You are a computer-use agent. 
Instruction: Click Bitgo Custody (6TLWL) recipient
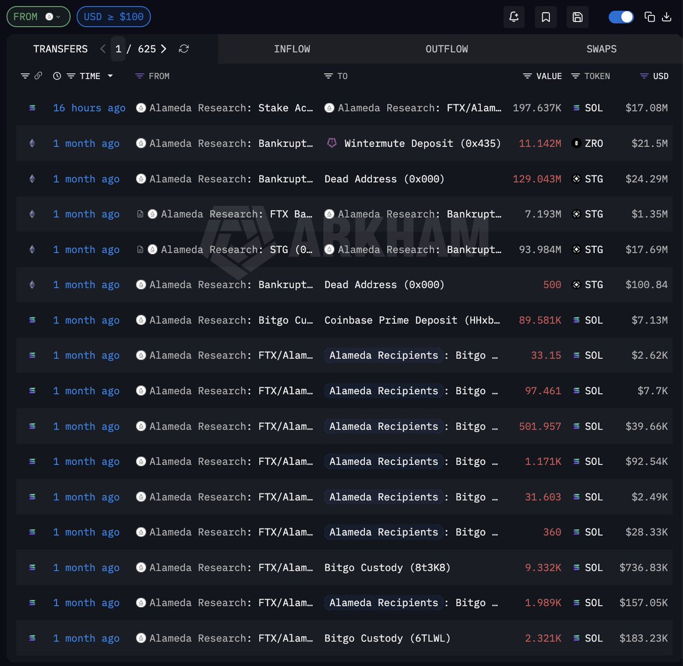pos(387,638)
